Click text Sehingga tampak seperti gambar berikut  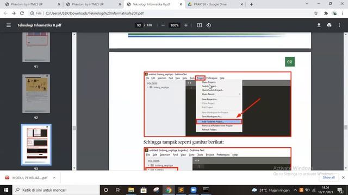tap(183, 142)
